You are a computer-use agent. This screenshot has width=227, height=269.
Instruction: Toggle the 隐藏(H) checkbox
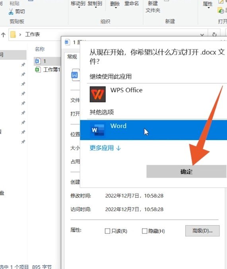tap(145, 231)
